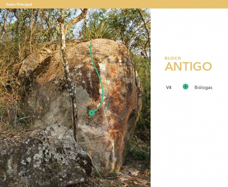Select the V4 grade label
Image resolution: width=228 pixels, height=187 pixels.
[169, 87]
